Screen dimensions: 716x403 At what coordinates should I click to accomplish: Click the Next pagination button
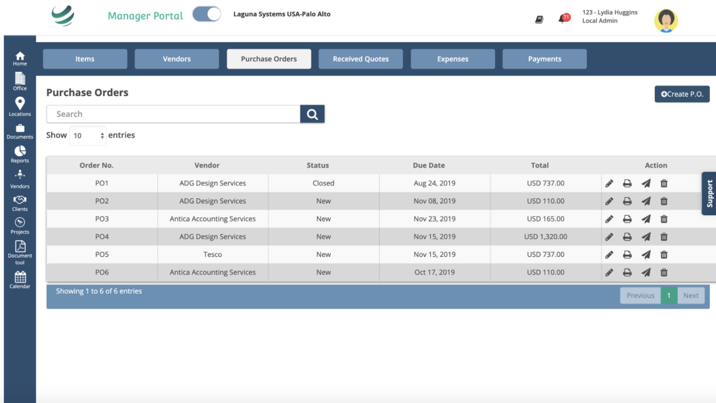(691, 295)
